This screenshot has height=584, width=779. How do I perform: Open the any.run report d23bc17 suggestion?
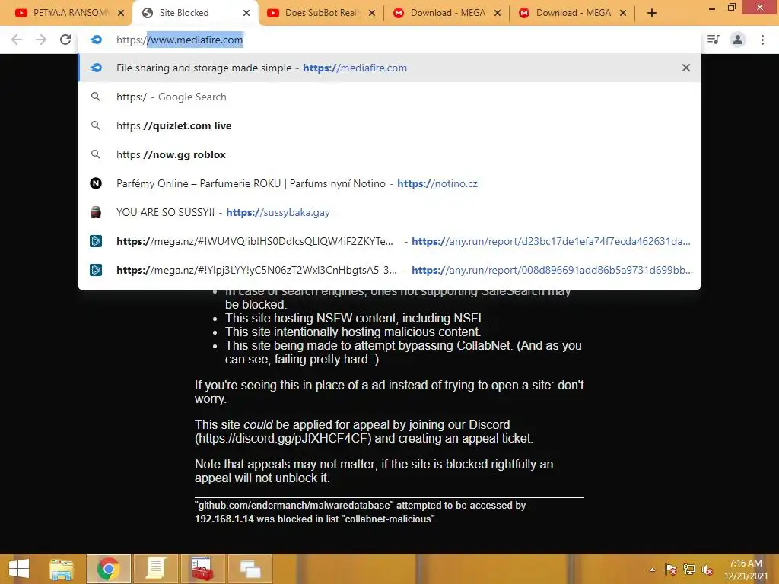click(x=389, y=241)
